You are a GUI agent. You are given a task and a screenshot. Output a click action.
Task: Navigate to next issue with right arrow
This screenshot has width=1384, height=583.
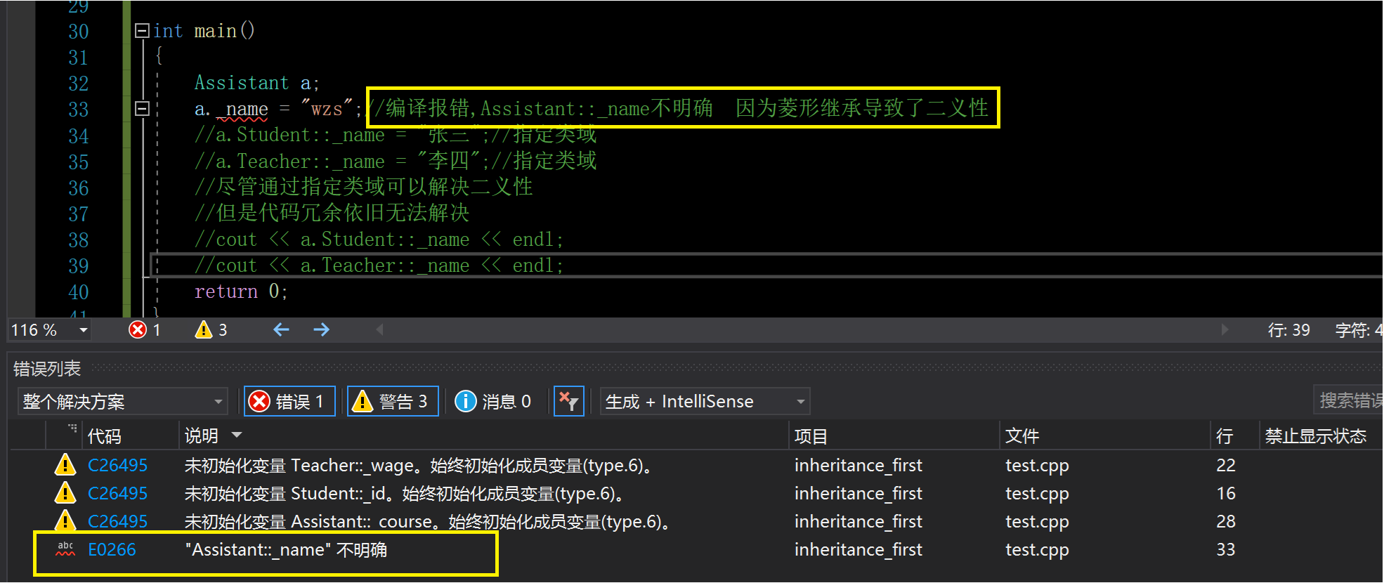(x=322, y=329)
